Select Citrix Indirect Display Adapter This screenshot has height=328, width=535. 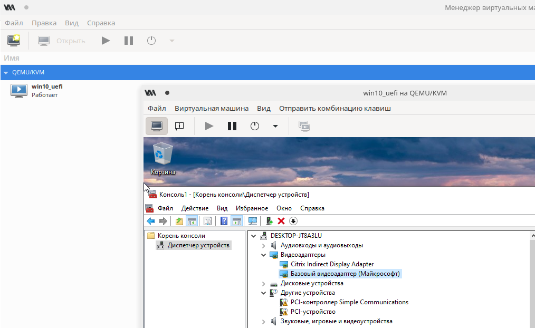click(x=332, y=264)
